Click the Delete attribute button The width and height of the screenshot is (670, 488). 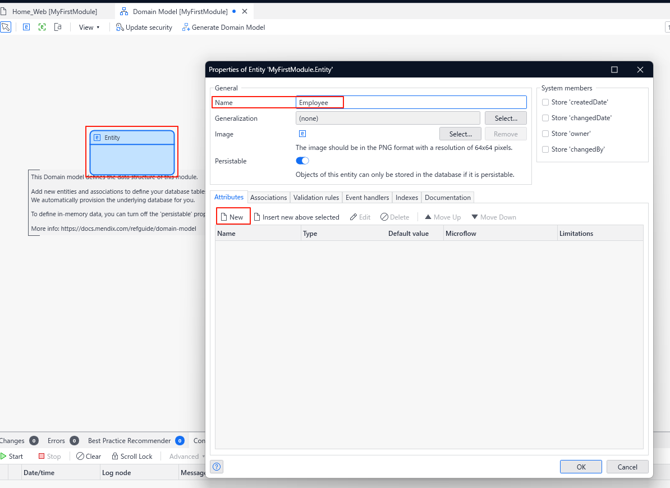tap(395, 217)
